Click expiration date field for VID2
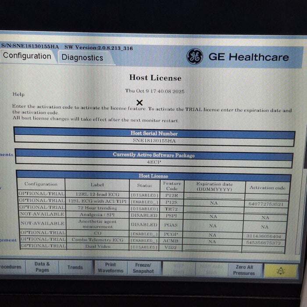The height and width of the screenshot is (307, 307). [x=212, y=248]
